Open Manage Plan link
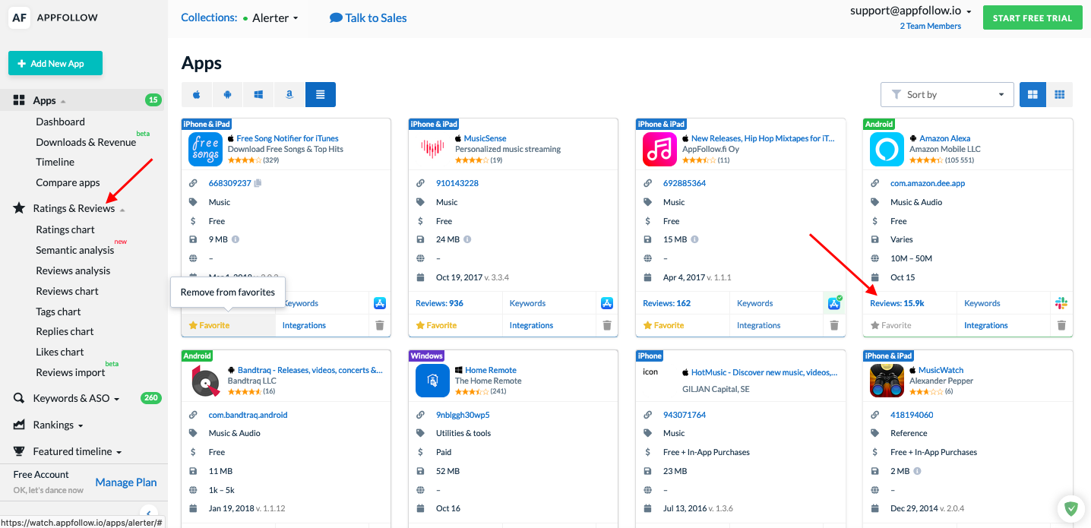Image resolution: width=1091 pixels, height=528 pixels. (126, 482)
